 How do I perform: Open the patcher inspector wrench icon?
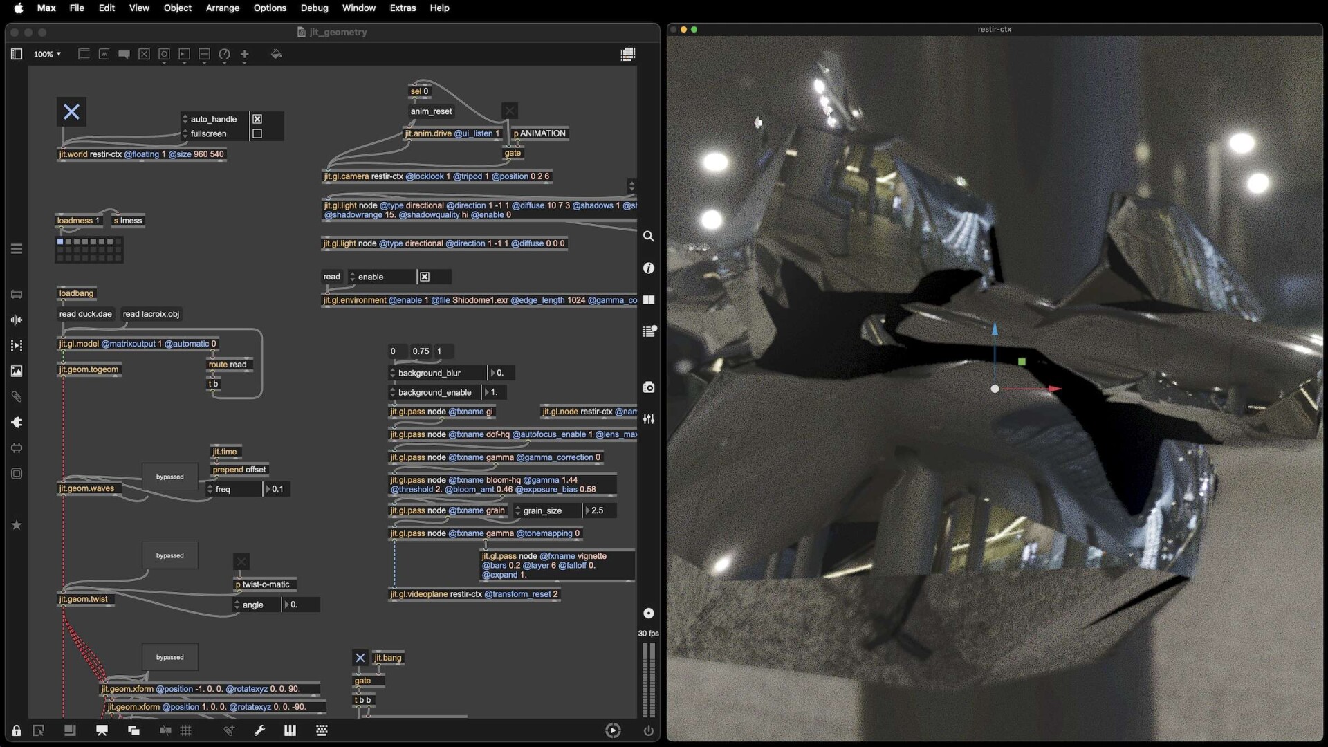click(x=259, y=730)
